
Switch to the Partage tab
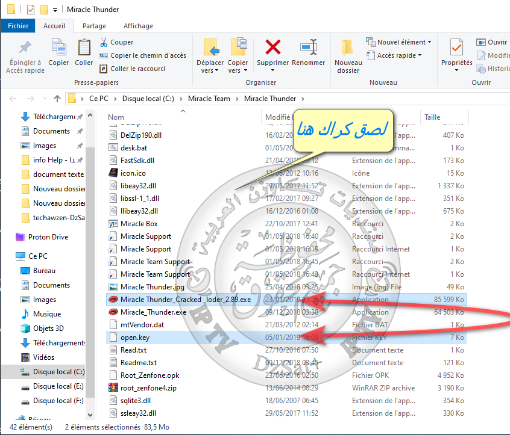point(94,26)
